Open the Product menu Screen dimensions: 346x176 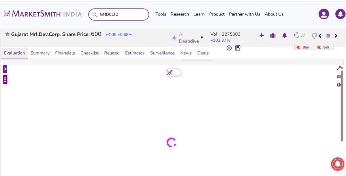point(217,14)
